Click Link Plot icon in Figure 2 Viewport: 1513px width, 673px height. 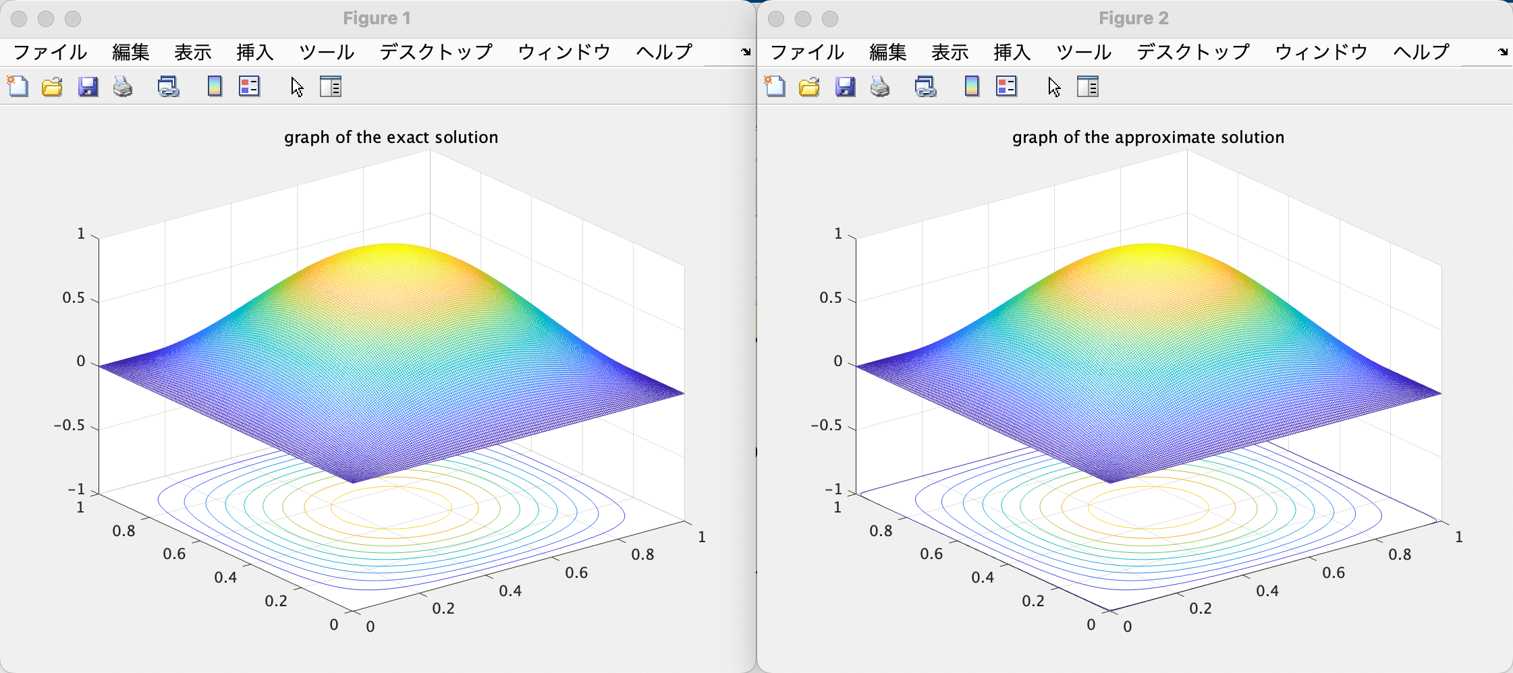tap(925, 86)
